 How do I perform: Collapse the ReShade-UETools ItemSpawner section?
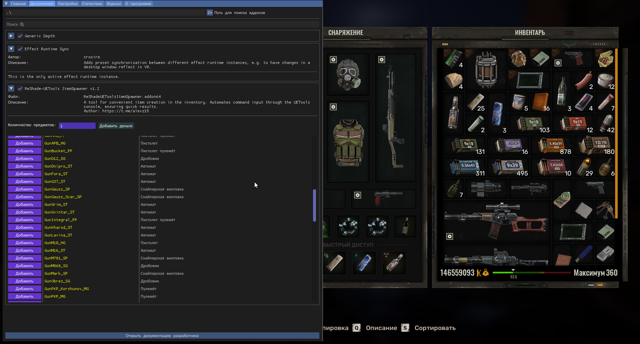(x=11, y=89)
